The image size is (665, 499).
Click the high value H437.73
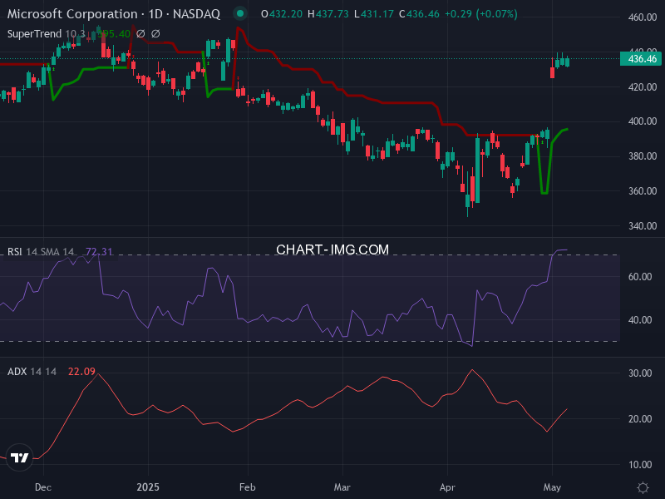click(x=328, y=14)
